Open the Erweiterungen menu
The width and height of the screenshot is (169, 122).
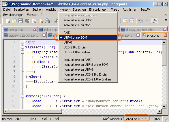(13, 15)
